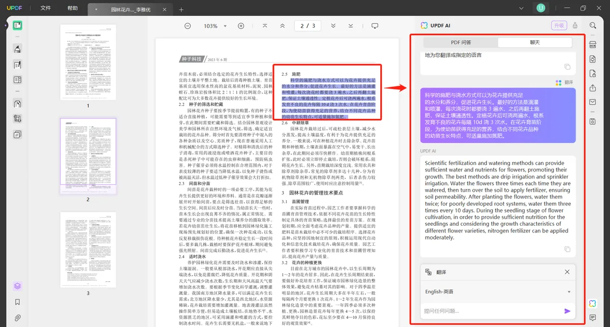Expand the English-英语 language dropdown

(498, 292)
